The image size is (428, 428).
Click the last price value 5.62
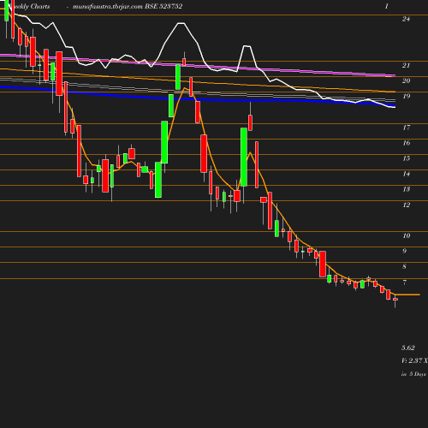pyautogui.click(x=407, y=348)
